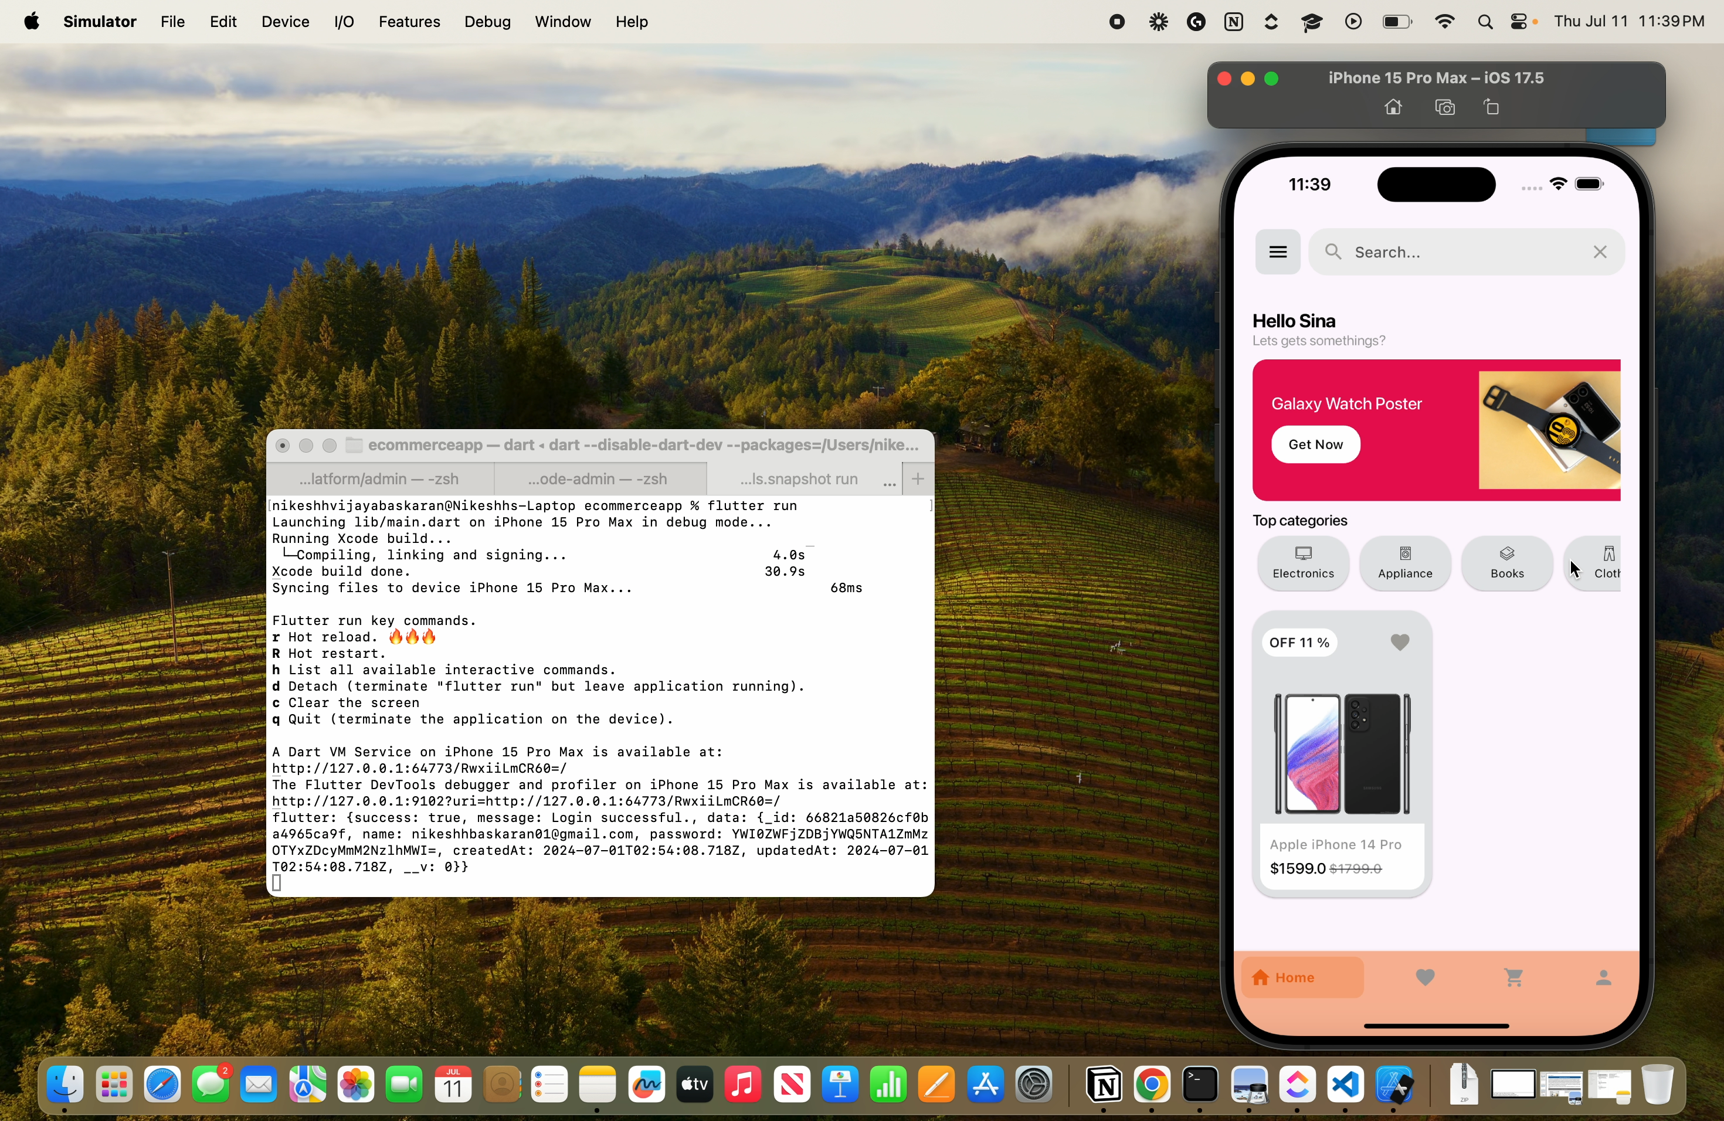
Task: Open the shopping cart tab in the bottom bar
Action: click(x=1514, y=977)
